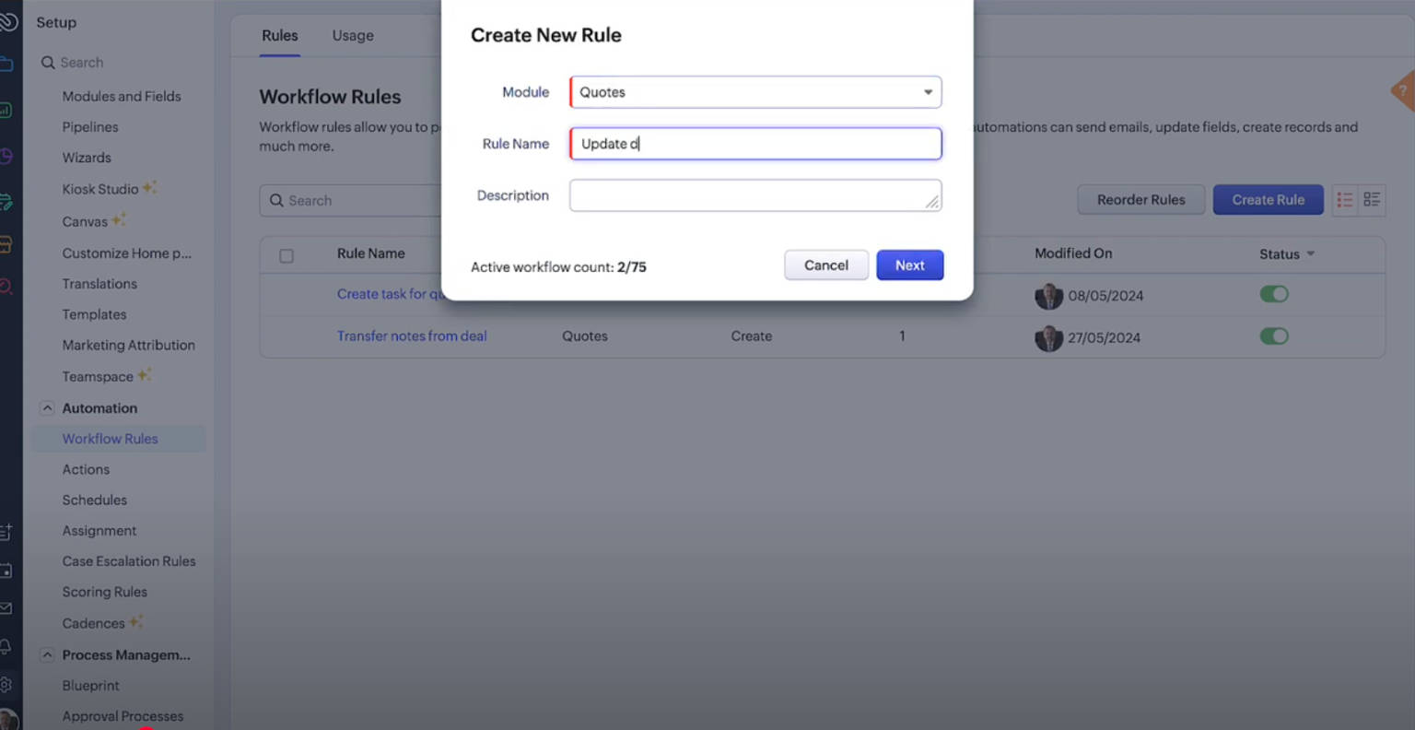
Task: Click the orange help icon on the right edge
Action: pyautogui.click(x=1404, y=90)
